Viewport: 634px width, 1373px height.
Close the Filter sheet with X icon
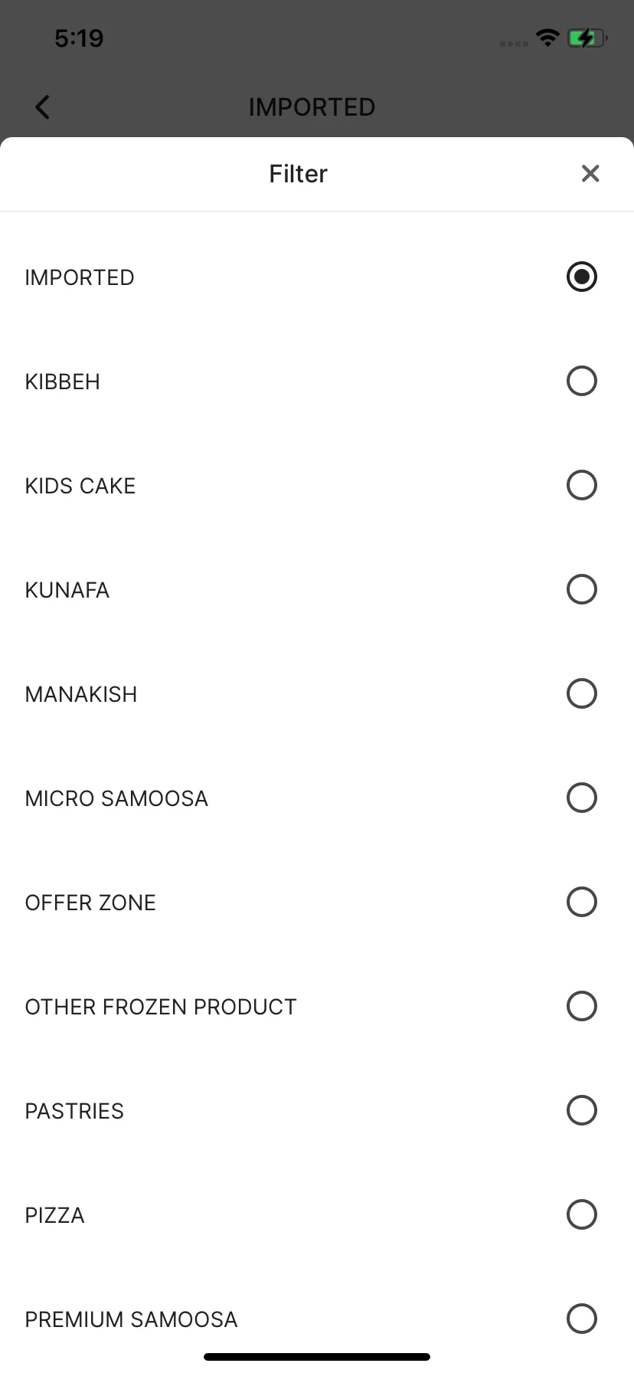pos(590,174)
